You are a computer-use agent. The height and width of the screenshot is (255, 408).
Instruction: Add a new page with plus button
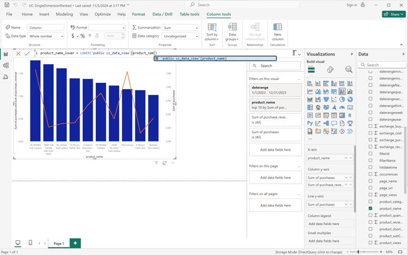click(75, 243)
